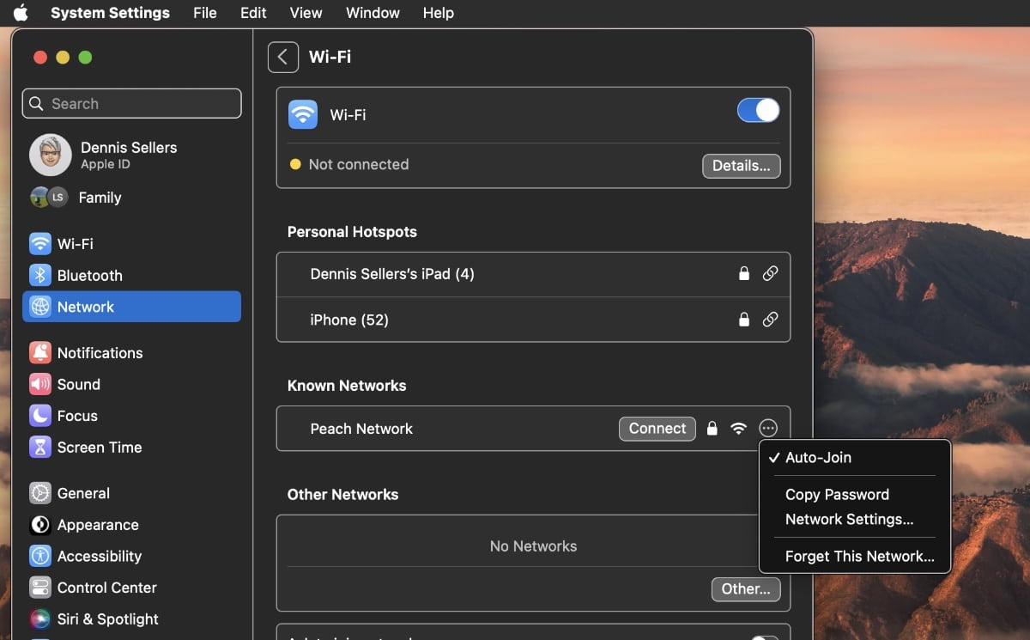This screenshot has width=1030, height=640.
Task: Click the Control Center icon
Action: (x=40, y=588)
